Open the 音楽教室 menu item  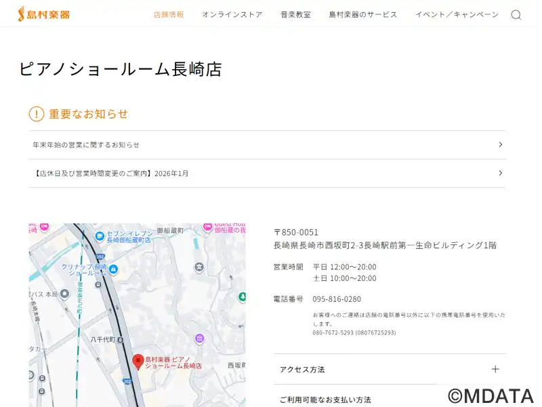295,15
